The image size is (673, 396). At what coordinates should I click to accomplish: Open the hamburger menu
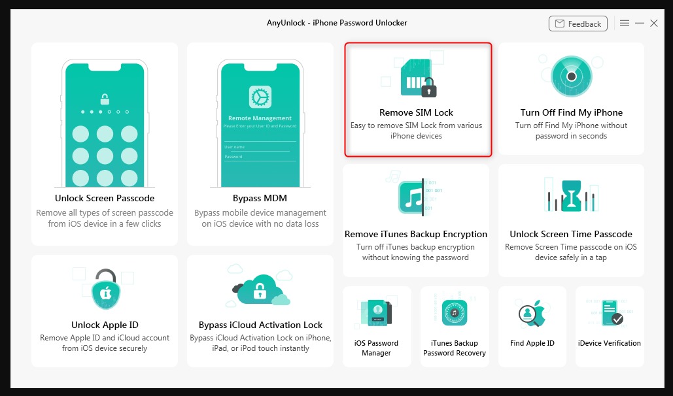pos(625,23)
